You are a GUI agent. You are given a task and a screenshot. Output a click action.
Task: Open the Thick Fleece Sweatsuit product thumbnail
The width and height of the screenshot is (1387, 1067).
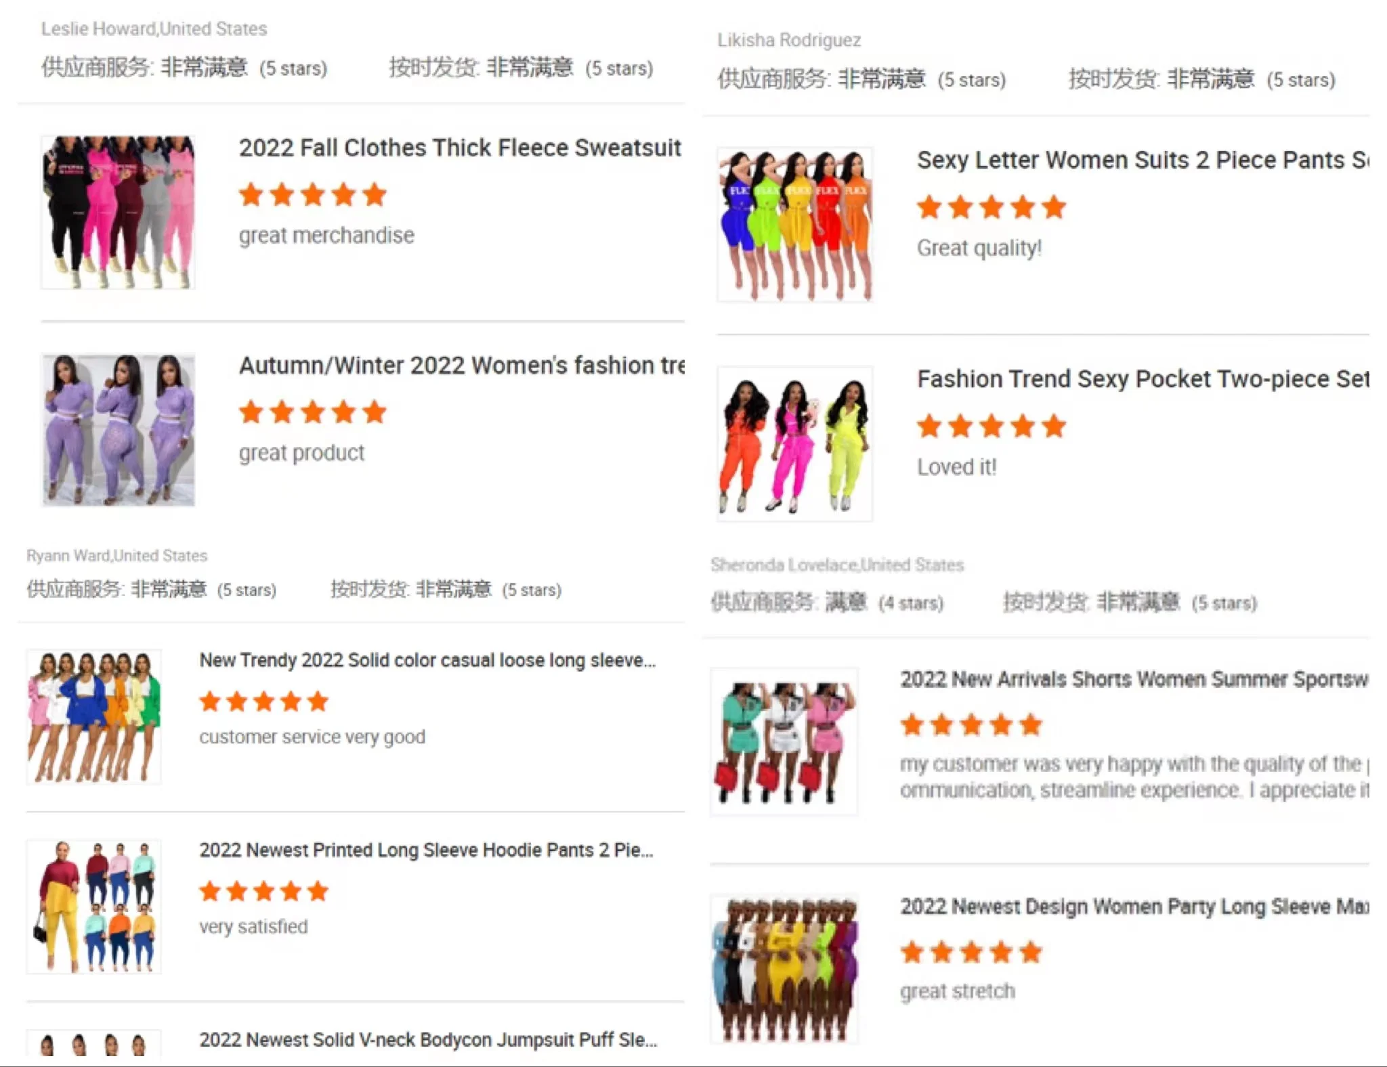118,213
